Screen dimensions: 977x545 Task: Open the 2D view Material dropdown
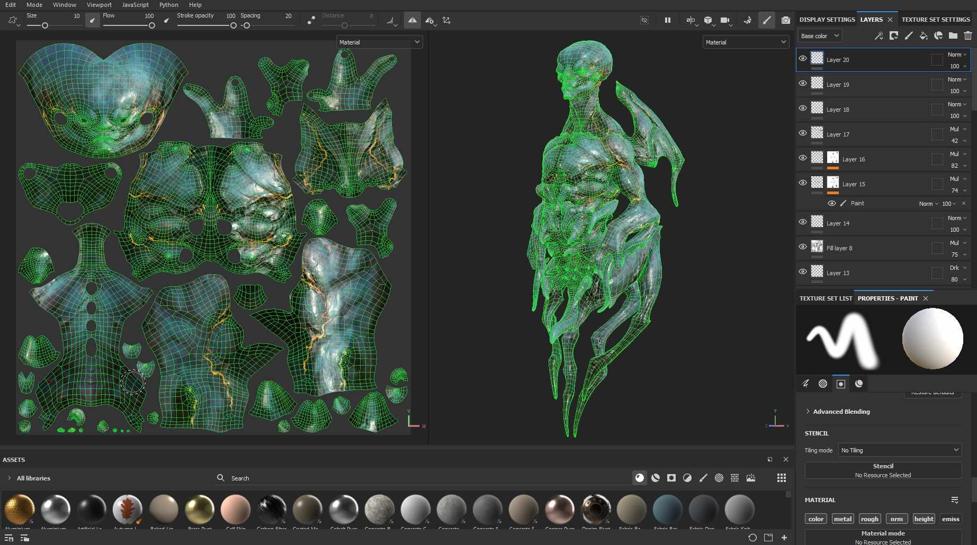click(379, 42)
